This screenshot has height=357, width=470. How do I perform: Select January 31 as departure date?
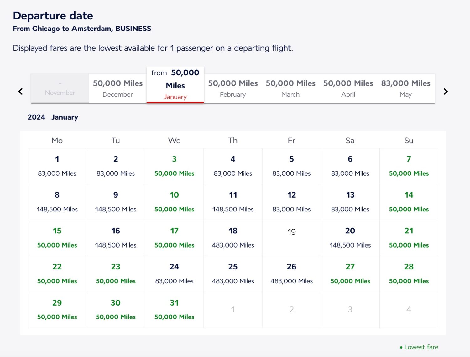(x=174, y=309)
